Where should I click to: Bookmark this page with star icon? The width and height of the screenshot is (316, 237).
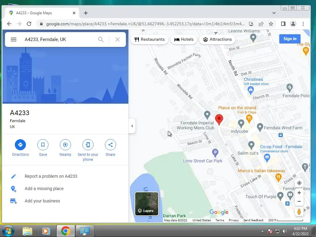271,24
